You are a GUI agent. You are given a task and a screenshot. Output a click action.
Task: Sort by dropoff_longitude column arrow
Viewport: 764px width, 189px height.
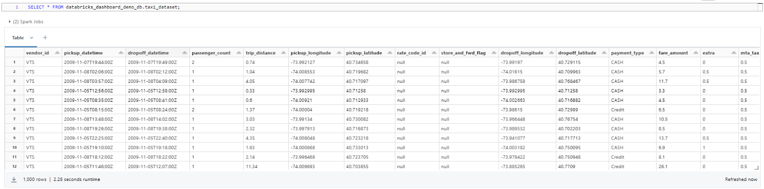[552, 53]
